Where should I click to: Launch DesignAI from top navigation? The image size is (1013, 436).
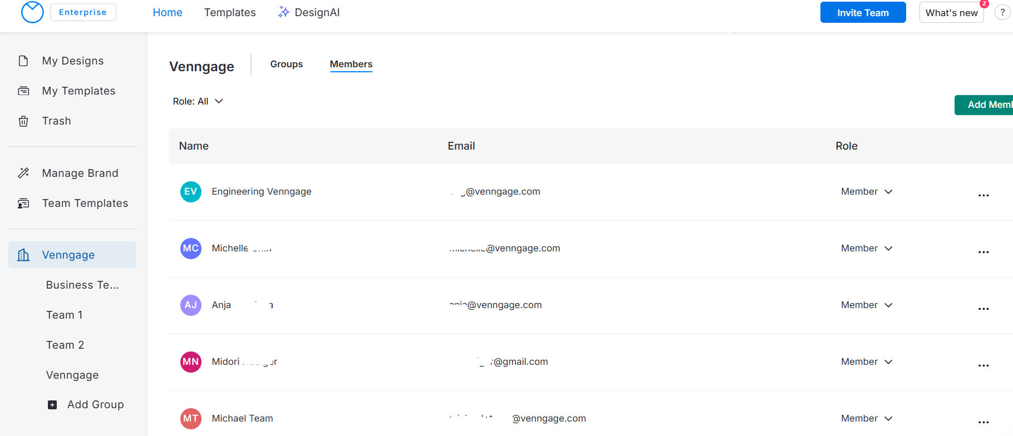[309, 12]
